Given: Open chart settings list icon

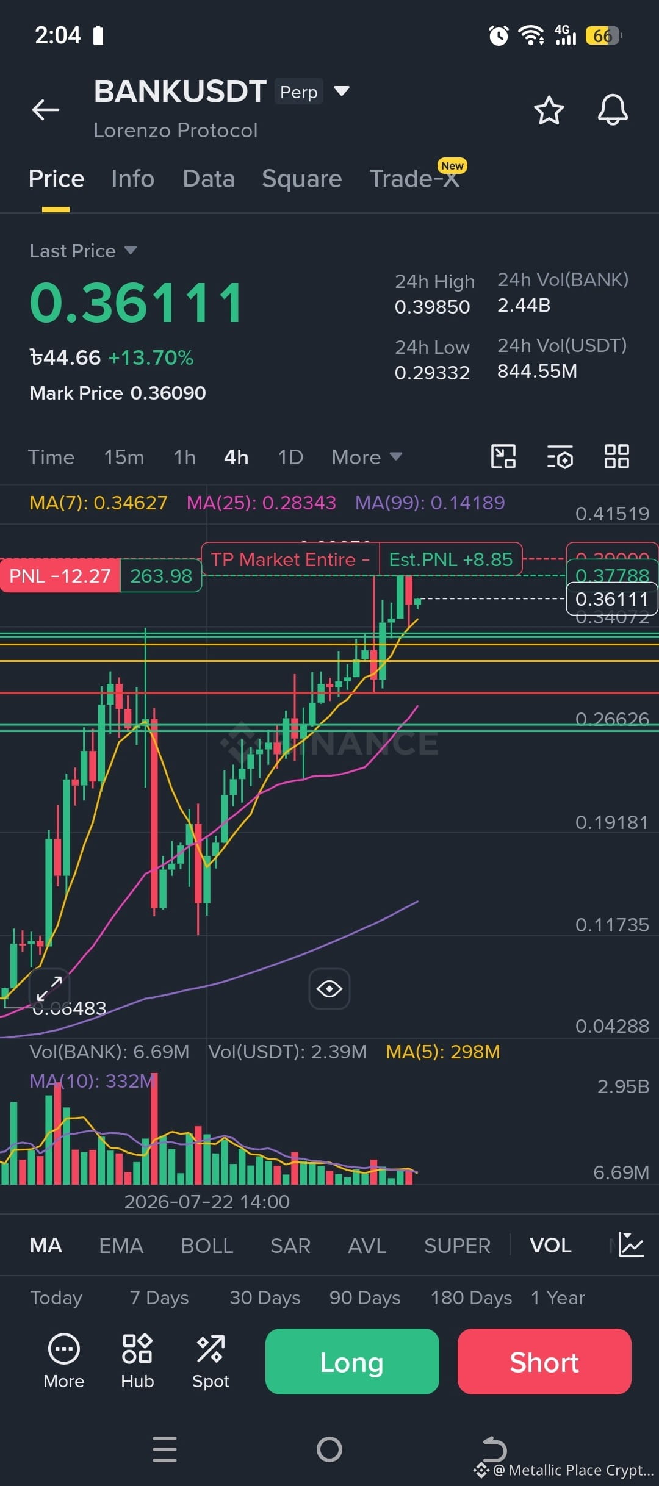Looking at the screenshot, I should 560,456.
